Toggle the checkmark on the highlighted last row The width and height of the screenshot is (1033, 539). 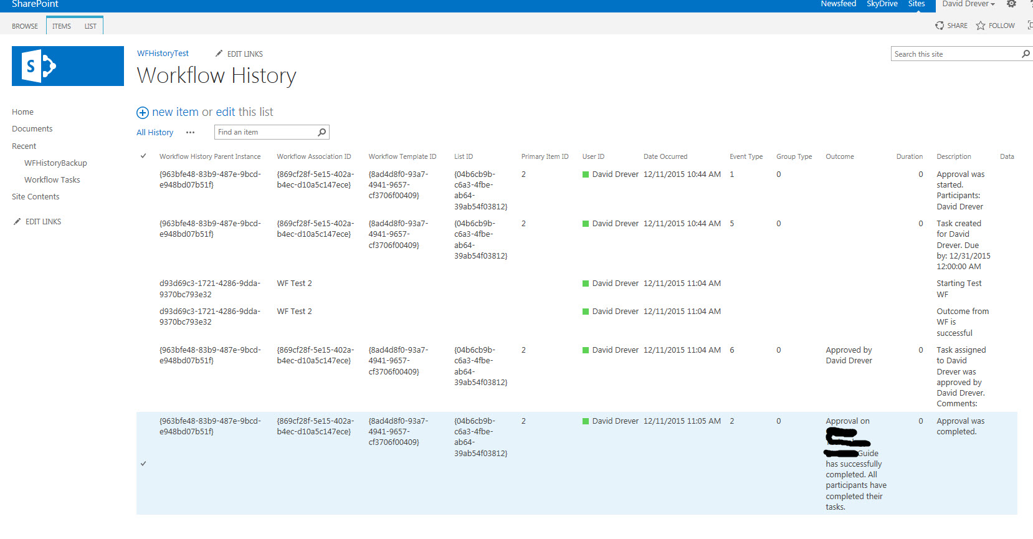coord(143,464)
